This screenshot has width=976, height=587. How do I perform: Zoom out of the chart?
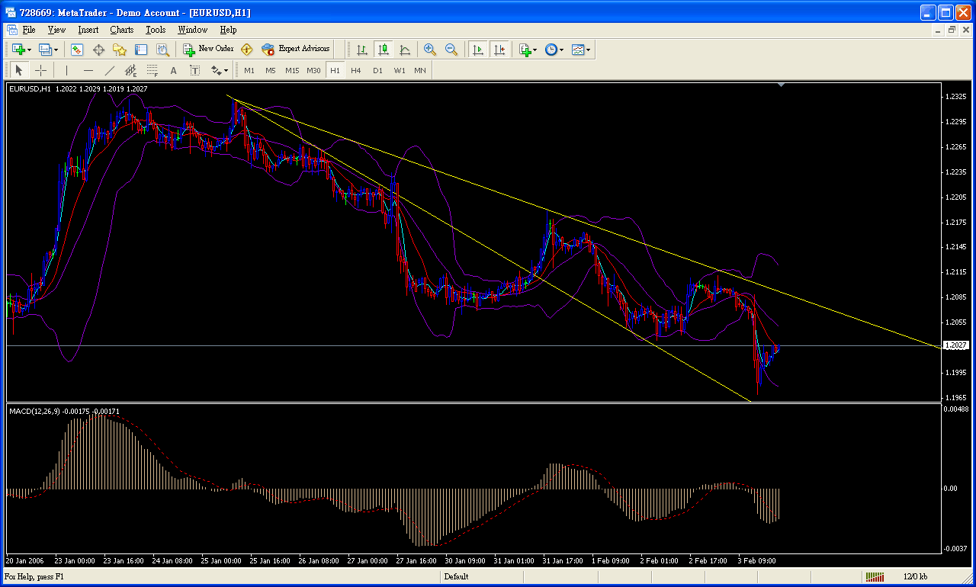tap(451, 50)
